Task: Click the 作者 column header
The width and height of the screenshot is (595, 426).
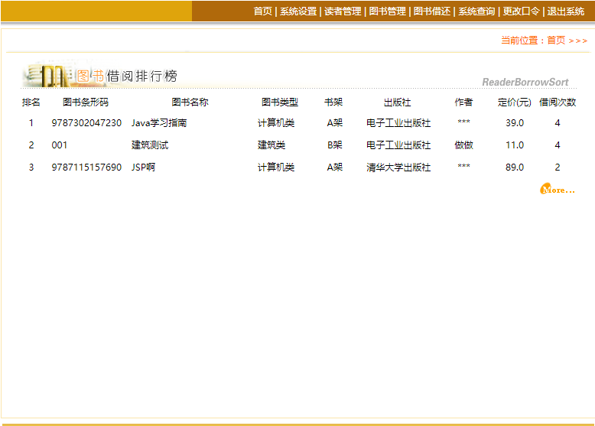Action: point(463,102)
